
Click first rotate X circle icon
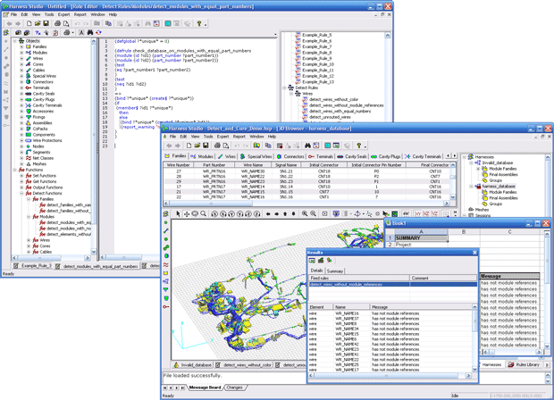click(x=214, y=213)
